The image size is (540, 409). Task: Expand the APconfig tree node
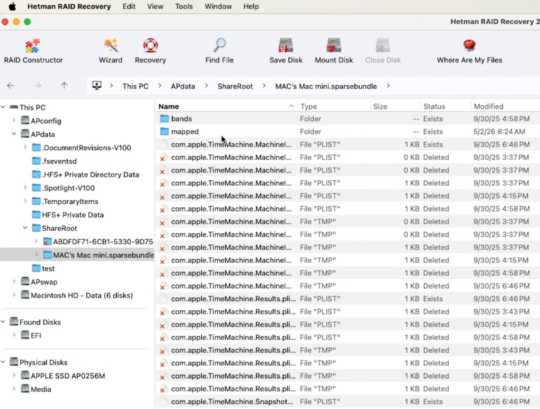click(14, 120)
